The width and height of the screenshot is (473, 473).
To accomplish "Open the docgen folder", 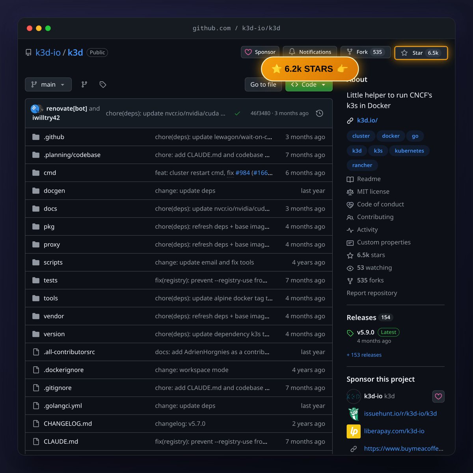I will tap(54, 191).
